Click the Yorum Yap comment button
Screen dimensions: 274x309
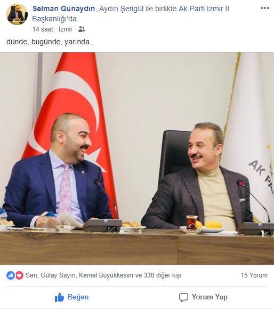(203, 297)
